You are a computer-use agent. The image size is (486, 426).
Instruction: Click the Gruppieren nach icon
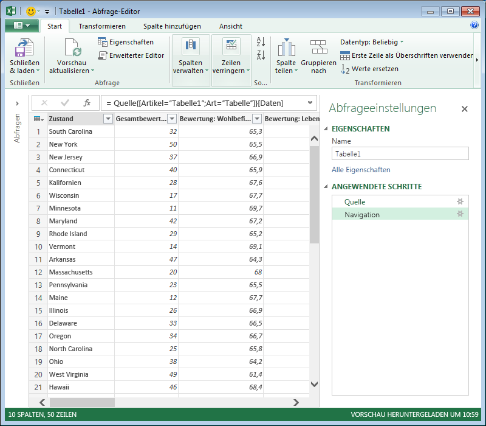pyautogui.click(x=318, y=47)
